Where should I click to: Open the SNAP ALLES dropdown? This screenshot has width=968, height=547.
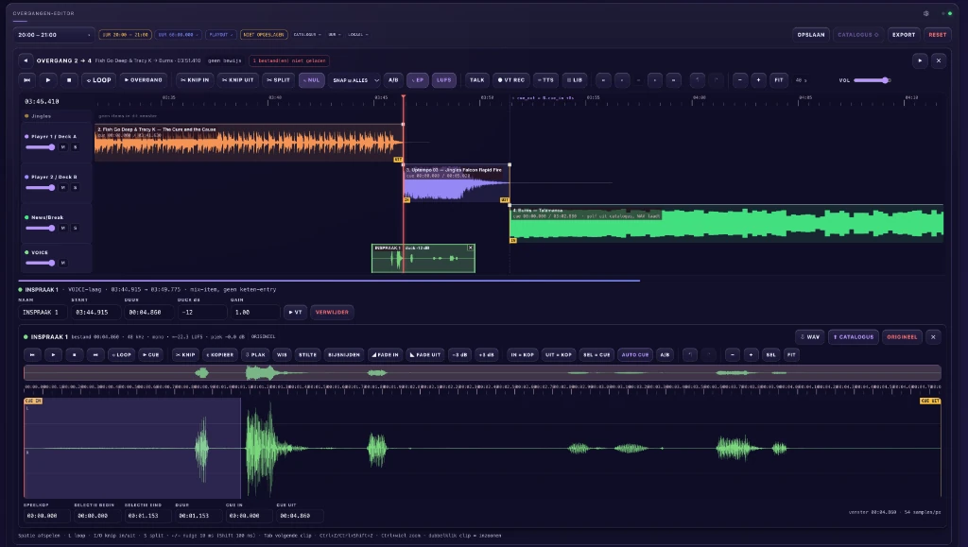point(354,80)
